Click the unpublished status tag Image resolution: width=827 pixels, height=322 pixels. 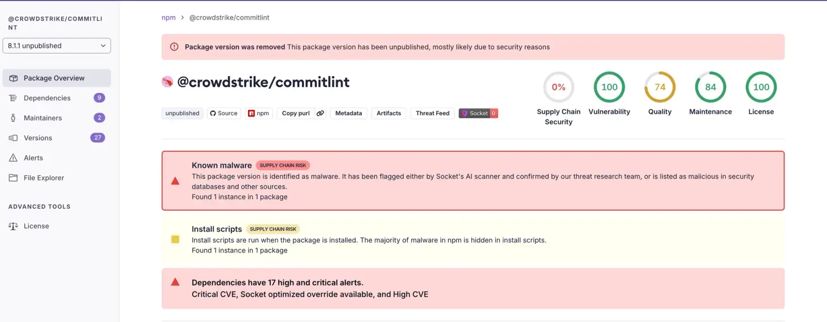(x=182, y=113)
